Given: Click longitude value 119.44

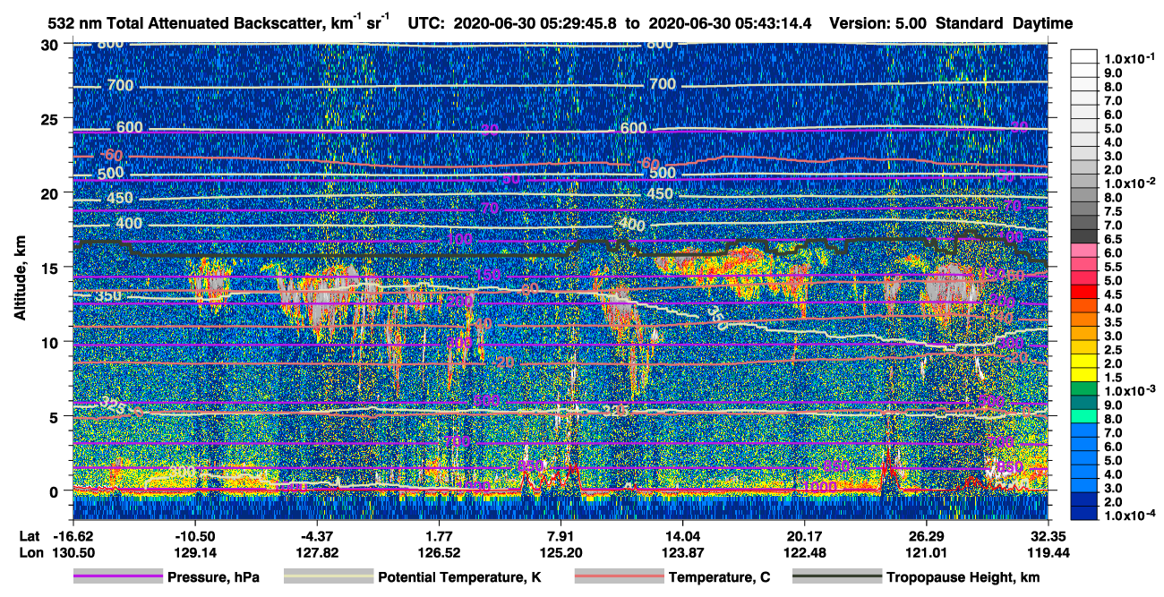Looking at the screenshot, I should 1048,553.
